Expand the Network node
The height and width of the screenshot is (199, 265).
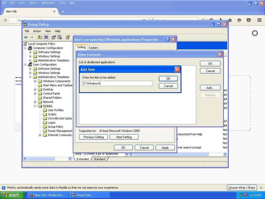coord(35,102)
